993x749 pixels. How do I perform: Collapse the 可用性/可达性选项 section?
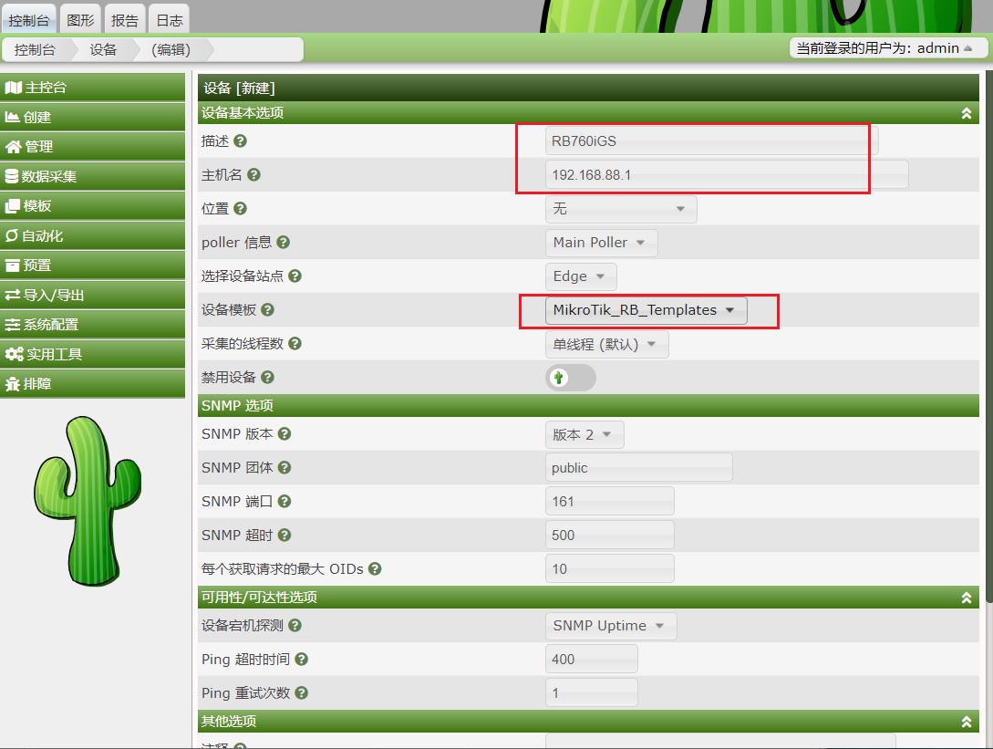(x=966, y=598)
